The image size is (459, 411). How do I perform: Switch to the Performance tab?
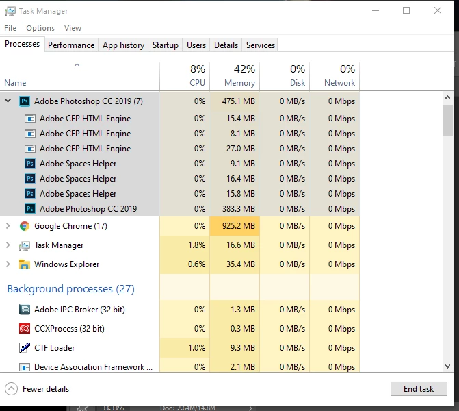(x=71, y=45)
